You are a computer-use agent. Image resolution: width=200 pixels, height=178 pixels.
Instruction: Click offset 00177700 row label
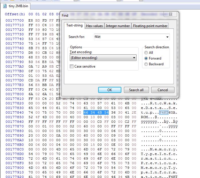(15, 20)
